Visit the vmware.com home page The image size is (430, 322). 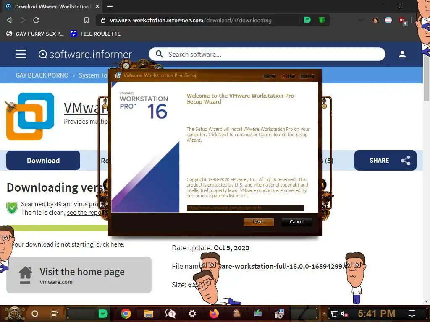79,275
